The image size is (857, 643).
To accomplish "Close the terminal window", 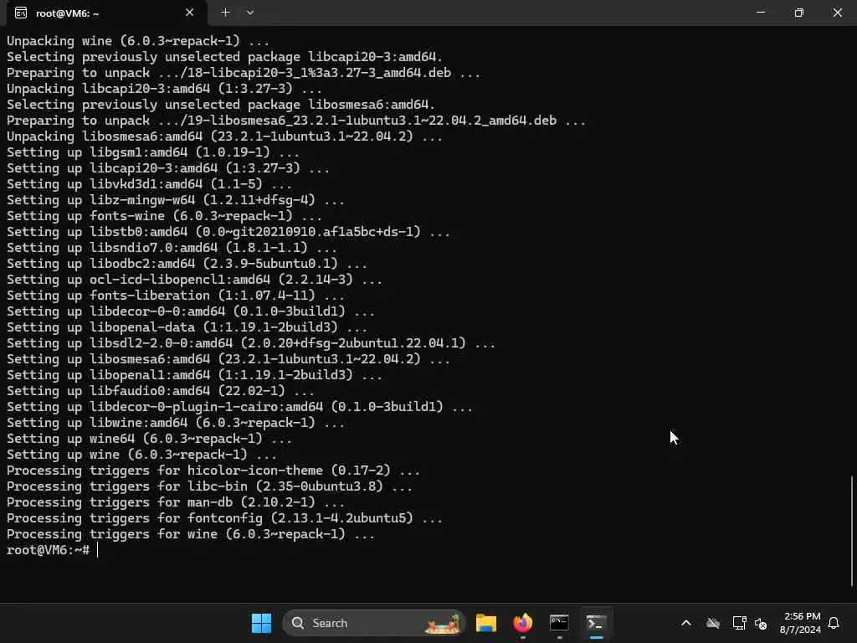I will coord(837,12).
